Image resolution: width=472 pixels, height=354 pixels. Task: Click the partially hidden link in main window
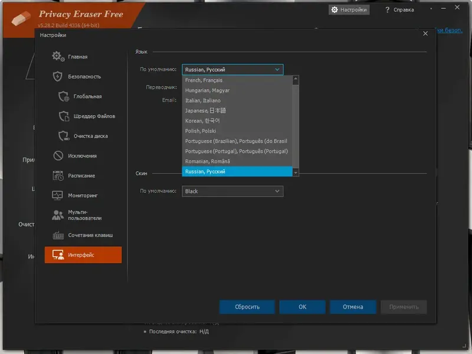449,30
